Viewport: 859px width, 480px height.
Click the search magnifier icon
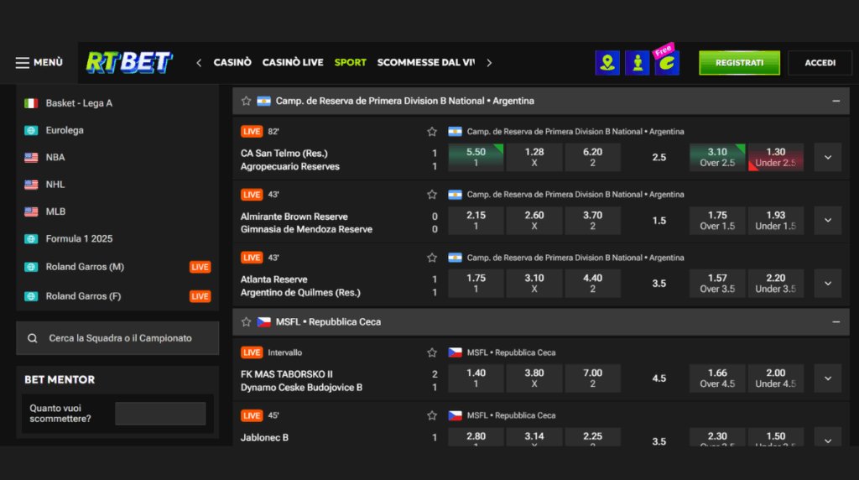coord(33,338)
